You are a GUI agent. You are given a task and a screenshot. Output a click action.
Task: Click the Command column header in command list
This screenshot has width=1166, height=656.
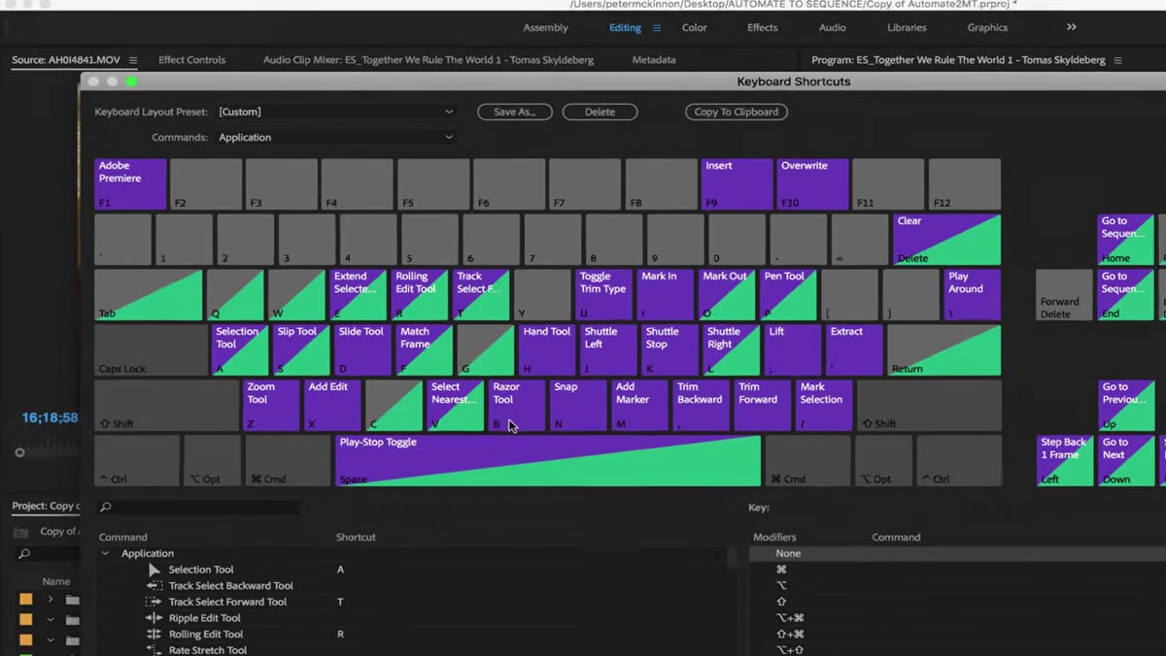(x=122, y=537)
